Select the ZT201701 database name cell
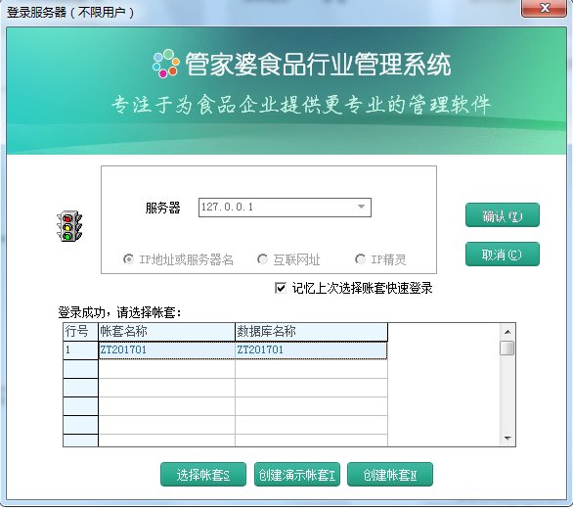573x512 pixels. (x=311, y=349)
